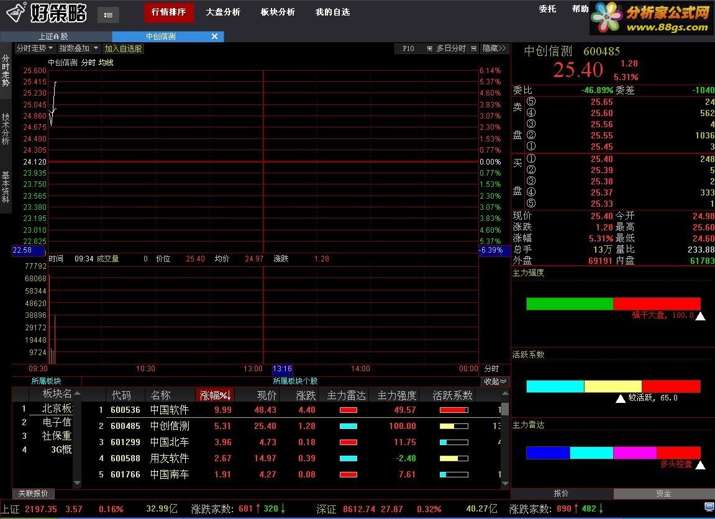Click the 好策略 flask logo icon
The width and height of the screenshot is (715, 519).
(16, 12)
